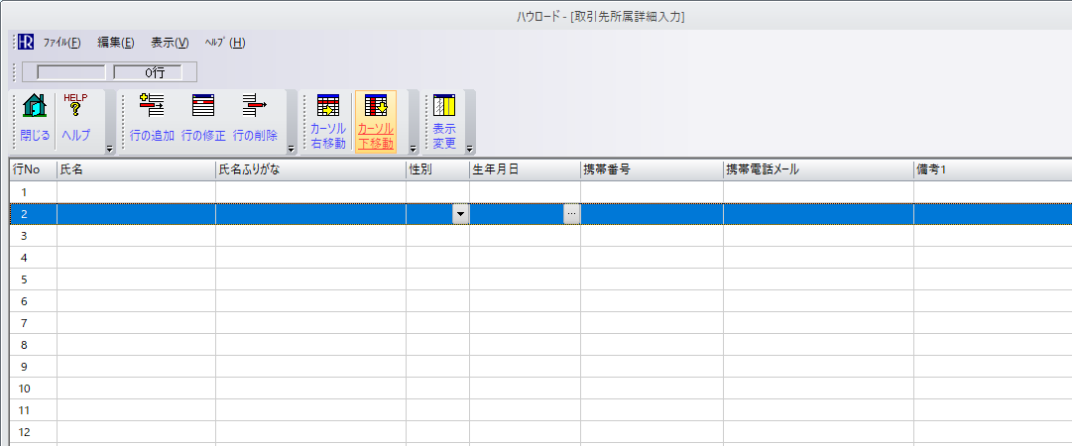Click the 表示変更 display change icon
Image resolution: width=1072 pixels, height=446 pixels.
444,121
